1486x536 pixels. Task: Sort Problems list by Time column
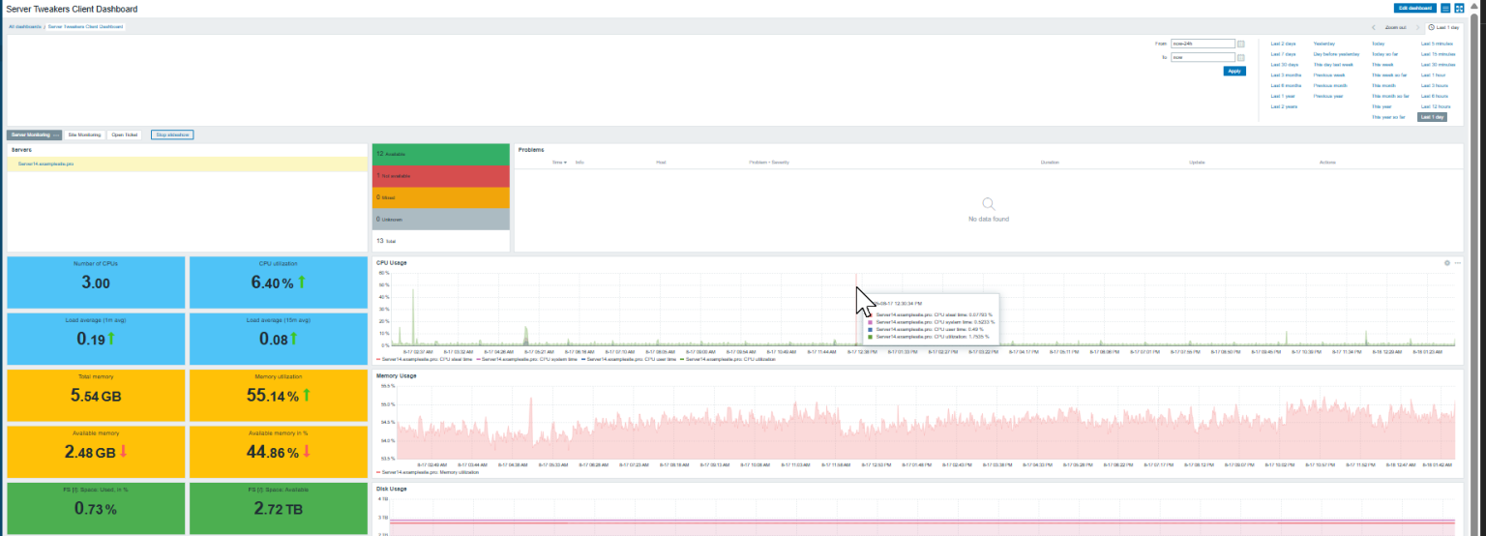point(558,163)
